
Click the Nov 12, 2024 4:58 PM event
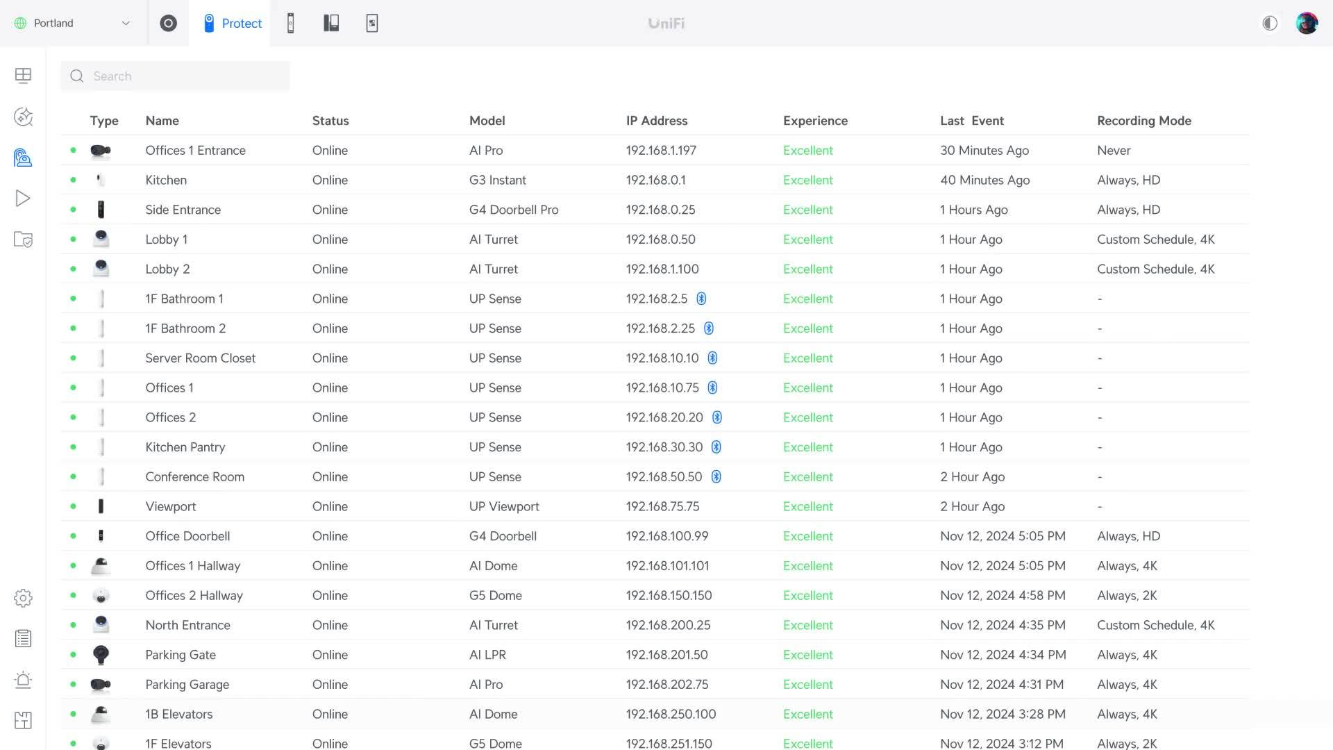(x=1003, y=596)
